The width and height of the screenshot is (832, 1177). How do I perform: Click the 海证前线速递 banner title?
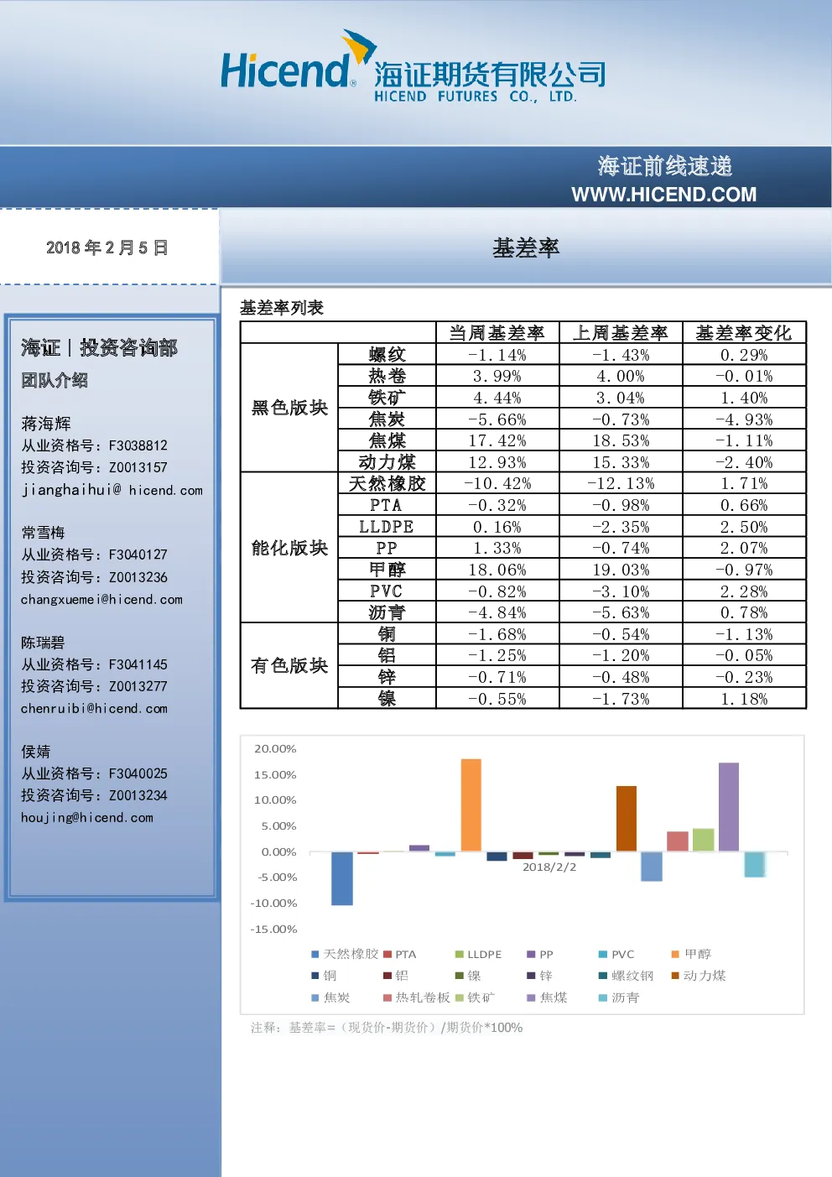(x=665, y=166)
